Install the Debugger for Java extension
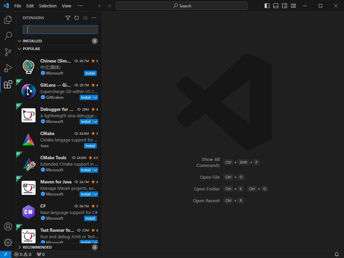This screenshot has height=258, width=344. 86,122
